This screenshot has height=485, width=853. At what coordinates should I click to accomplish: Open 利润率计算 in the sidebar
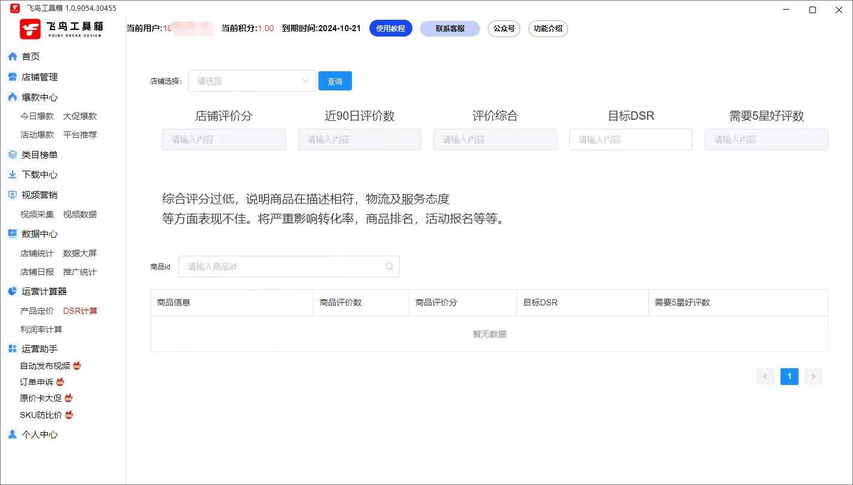coord(41,329)
